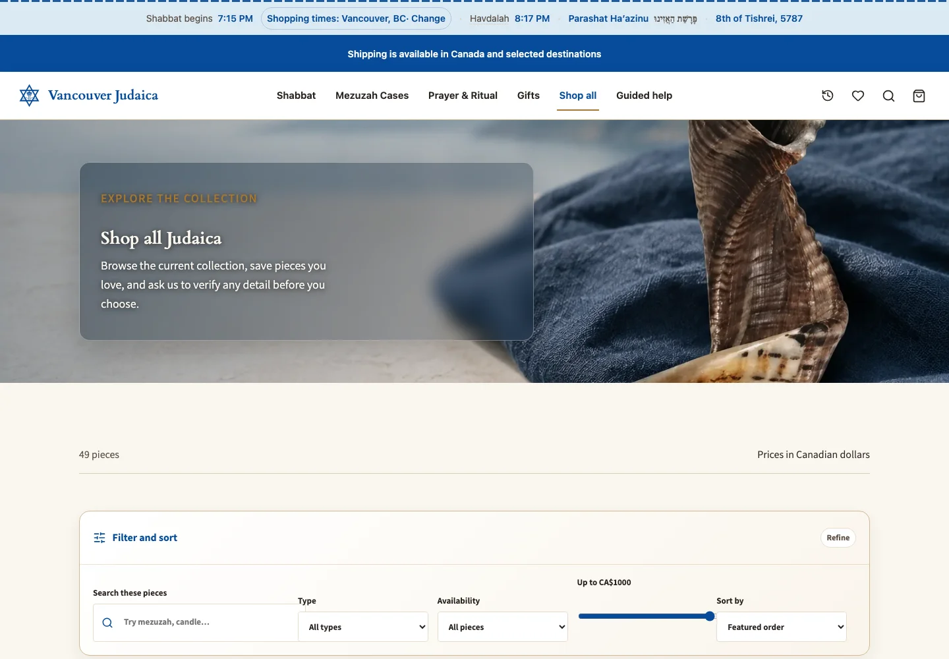Open the Mezuzah Cases menu

(x=372, y=96)
